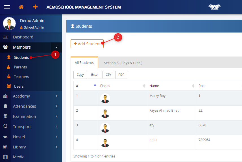This screenshot has width=242, height=162.
Task: Click the Library books icon
Action: (x=5, y=147)
